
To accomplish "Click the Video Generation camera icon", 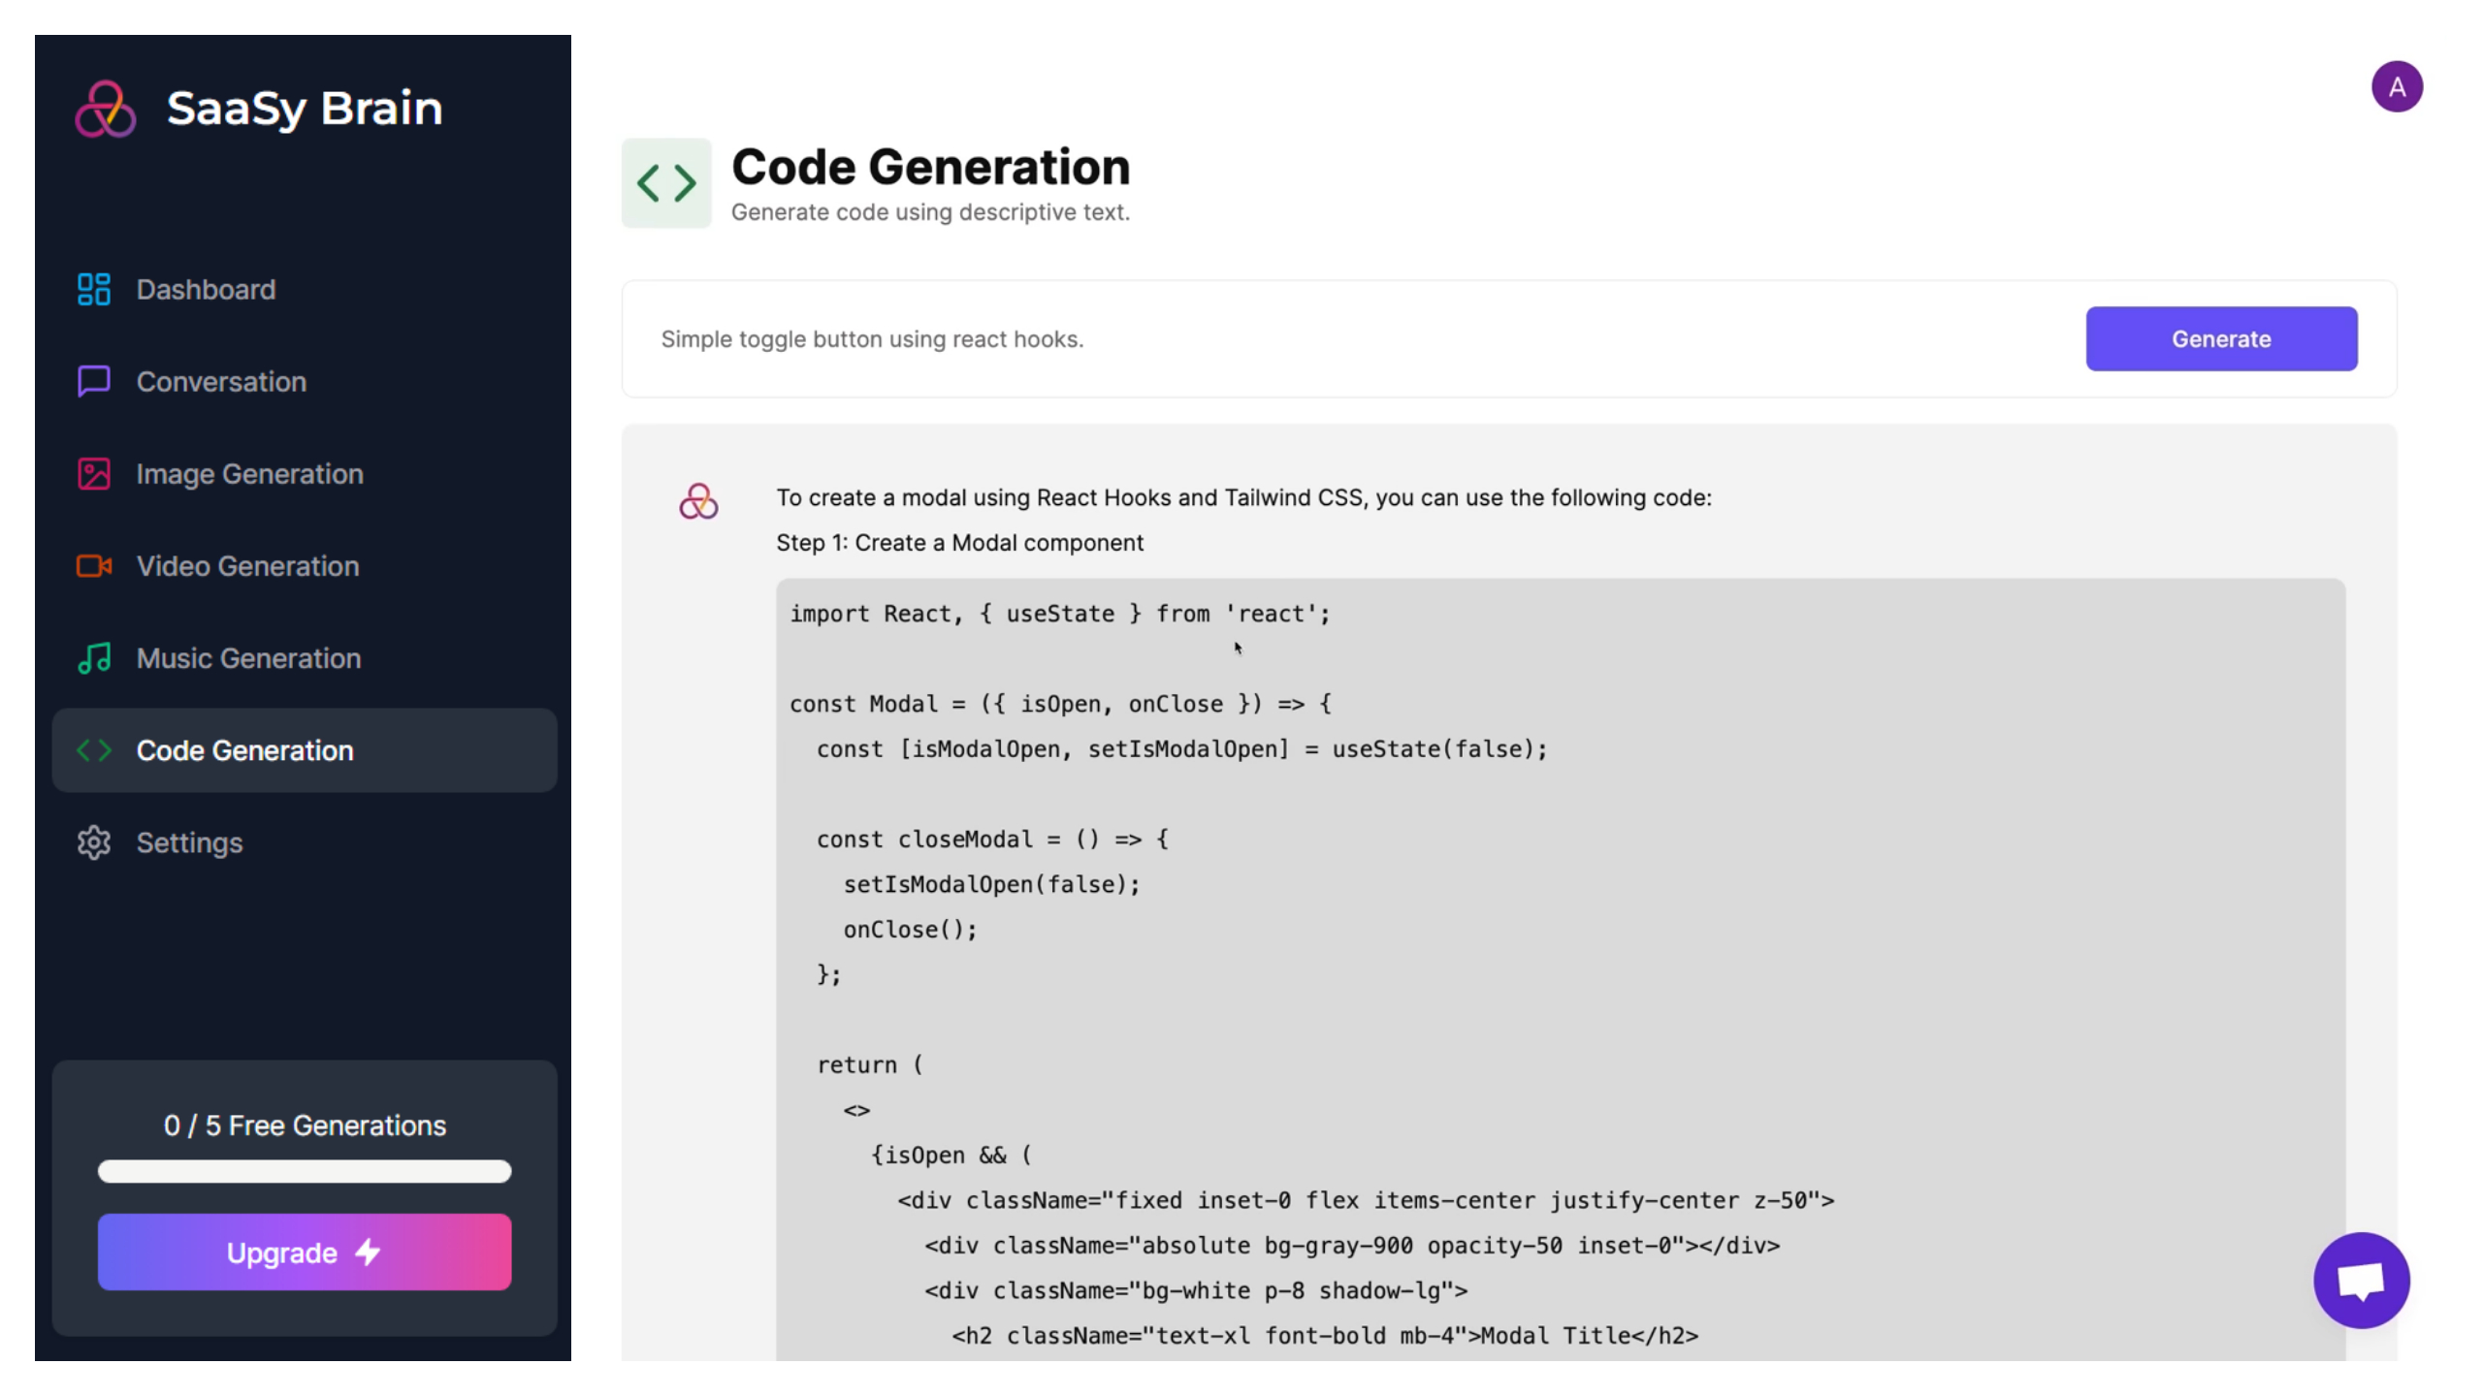I will 94,564.
